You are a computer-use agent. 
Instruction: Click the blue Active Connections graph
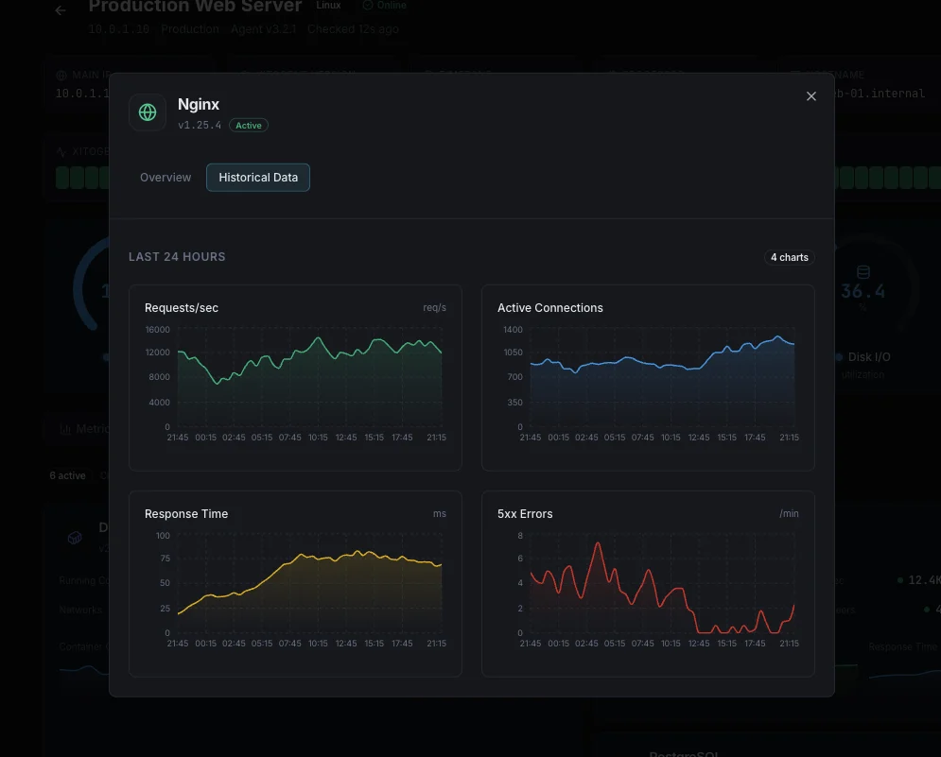coord(663,377)
